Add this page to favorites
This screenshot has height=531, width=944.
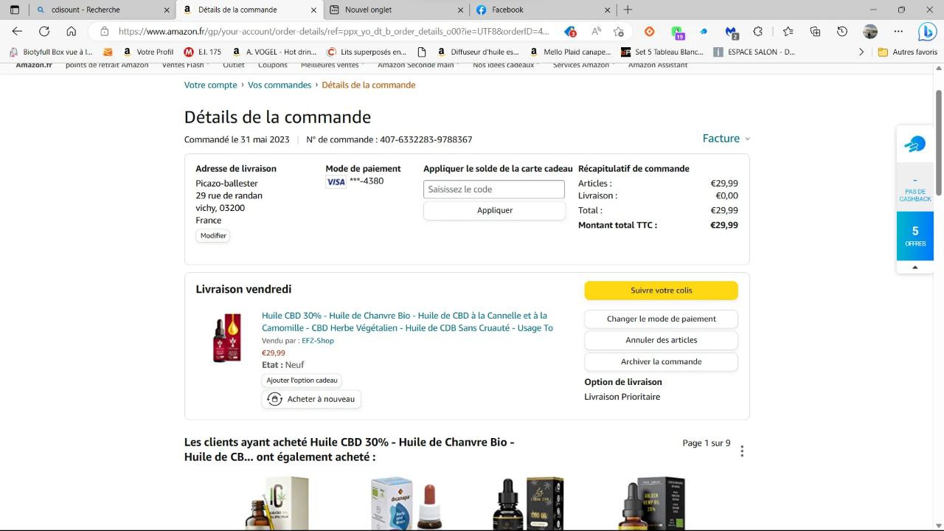tap(618, 32)
